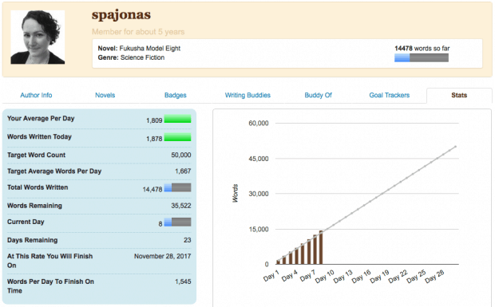The height and width of the screenshot is (307, 495).
Task: Click the Current Day progress bar
Action: click(177, 222)
